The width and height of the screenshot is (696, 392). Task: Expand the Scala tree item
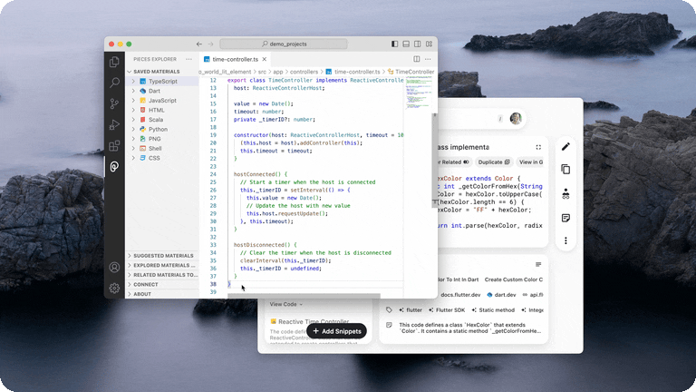(133, 120)
